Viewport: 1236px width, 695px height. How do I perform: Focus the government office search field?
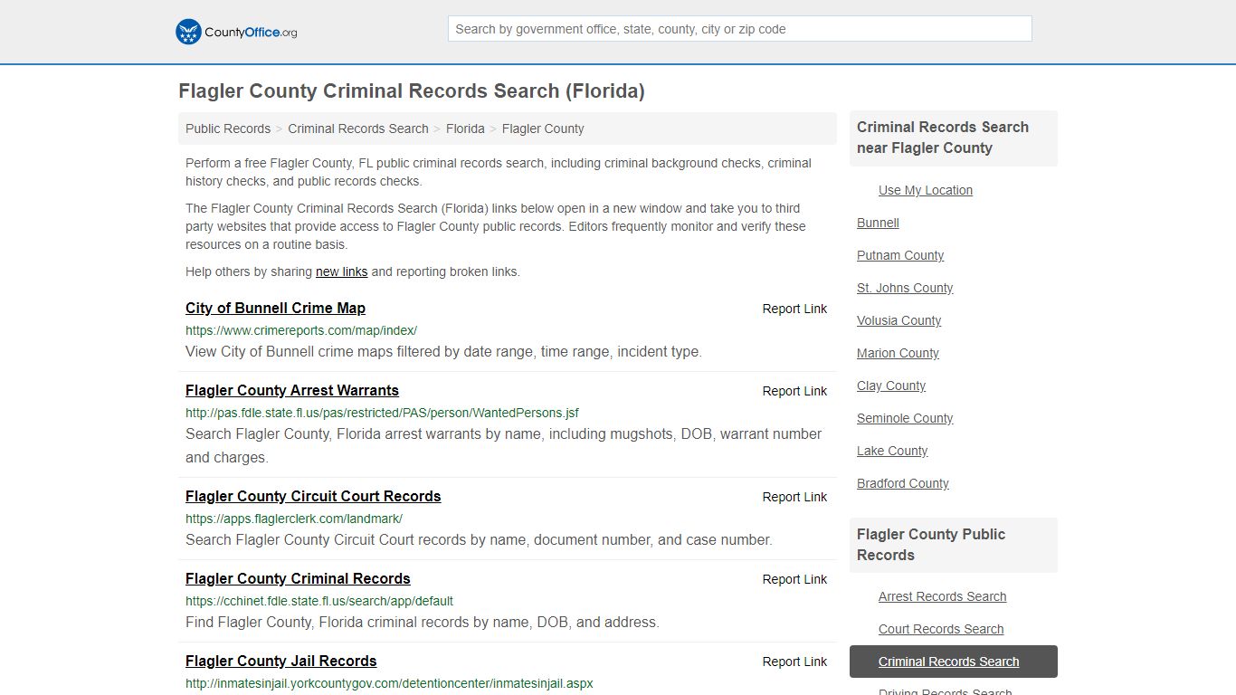(739, 29)
